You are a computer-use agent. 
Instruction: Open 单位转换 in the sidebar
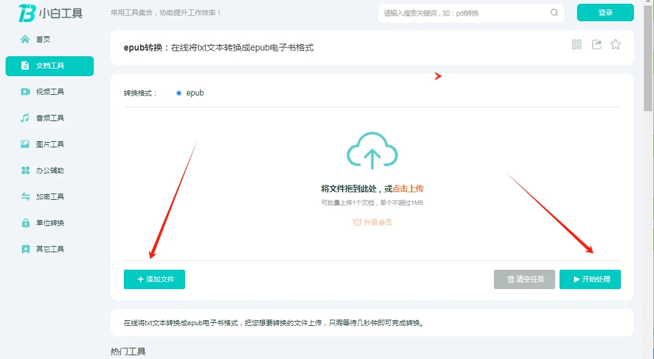click(49, 223)
